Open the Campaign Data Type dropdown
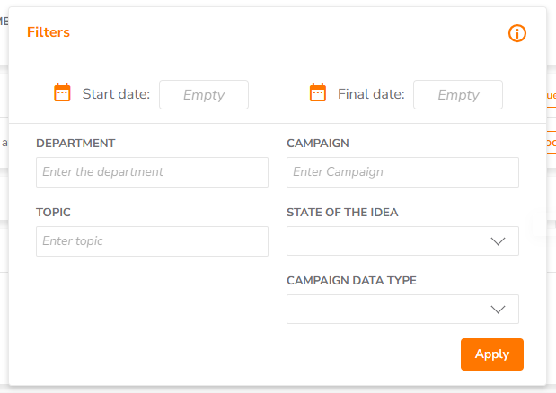This screenshot has width=556, height=393. (402, 309)
